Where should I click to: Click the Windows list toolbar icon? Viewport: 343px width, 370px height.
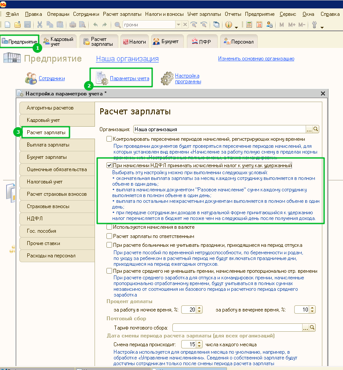[216, 25]
